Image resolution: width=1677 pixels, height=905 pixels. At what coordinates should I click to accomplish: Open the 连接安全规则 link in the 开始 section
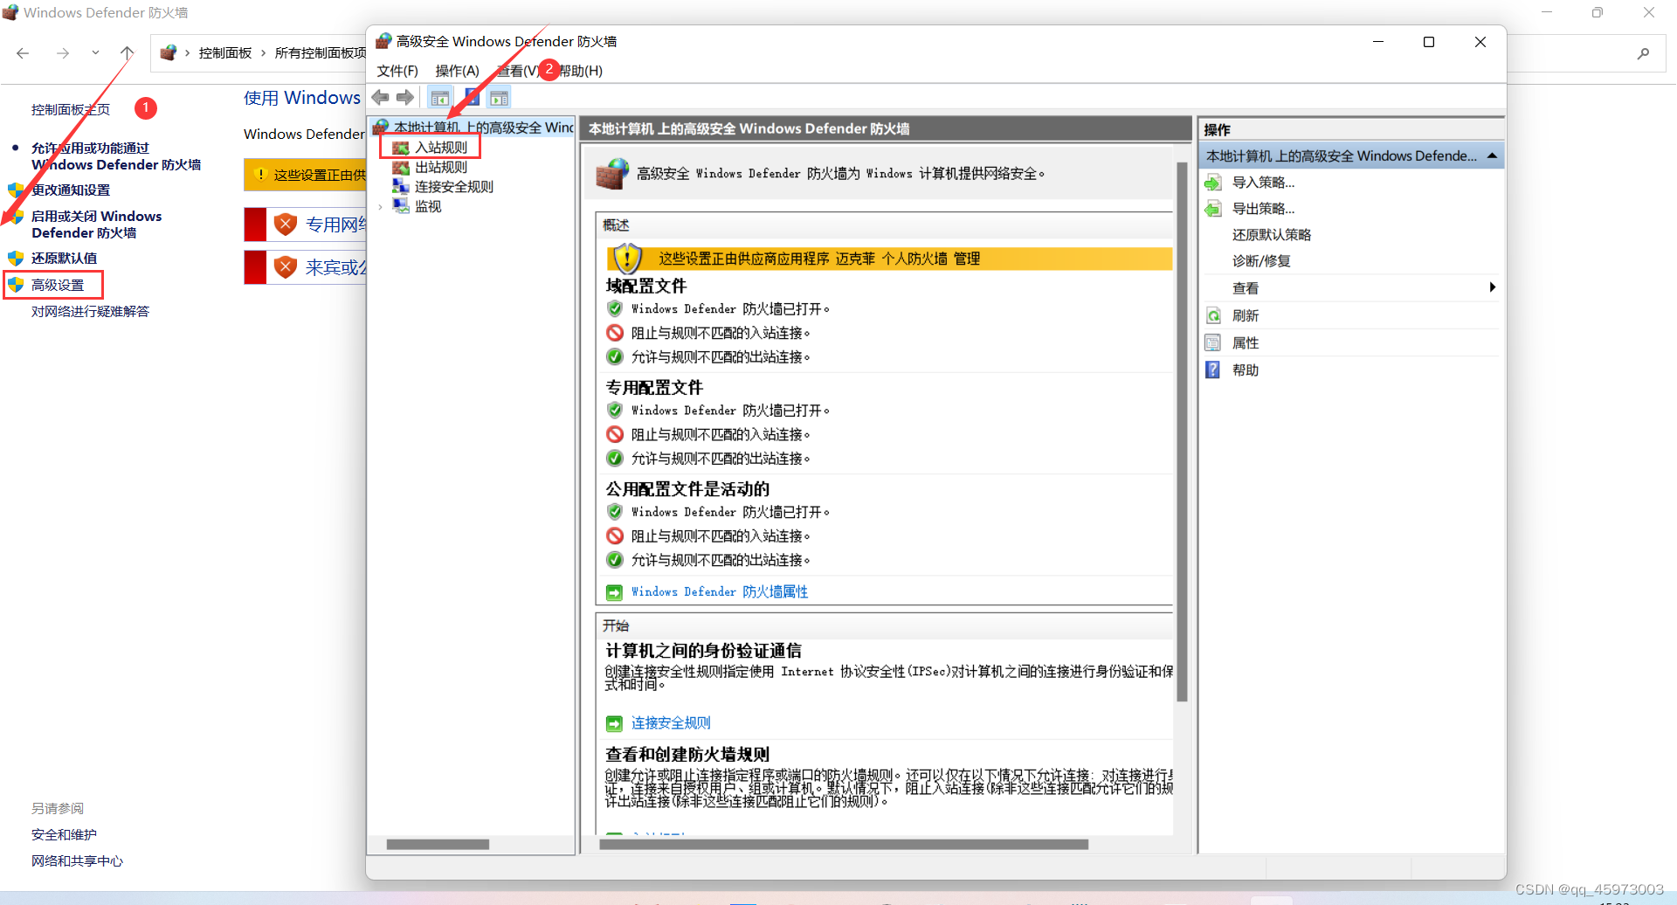coord(671,723)
